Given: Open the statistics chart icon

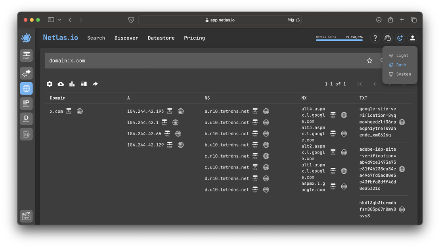Looking at the screenshot, I should [72, 84].
